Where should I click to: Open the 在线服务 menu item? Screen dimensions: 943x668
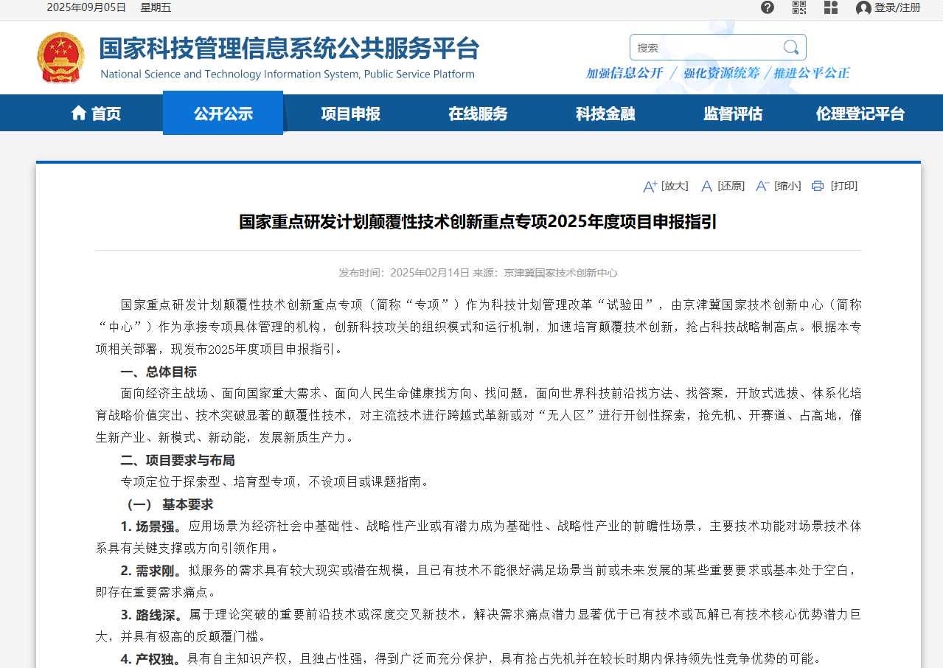click(478, 114)
